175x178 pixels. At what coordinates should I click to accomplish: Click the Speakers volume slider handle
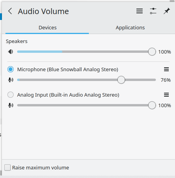click(152, 52)
